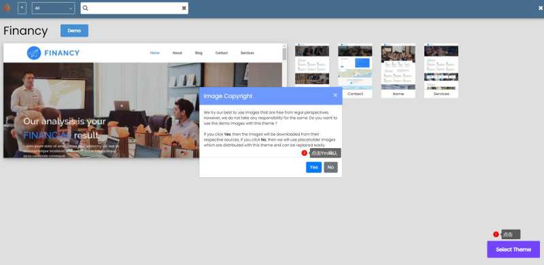This screenshot has height=265, width=544.
Task: Open About menu item in preview
Action: (177, 53)
